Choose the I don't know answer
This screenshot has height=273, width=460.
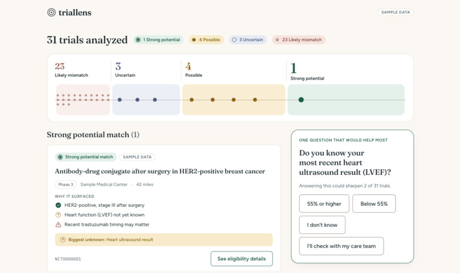322,225
